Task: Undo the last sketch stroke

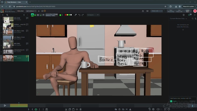Action: pyautogui.click(x=79, y=15)
